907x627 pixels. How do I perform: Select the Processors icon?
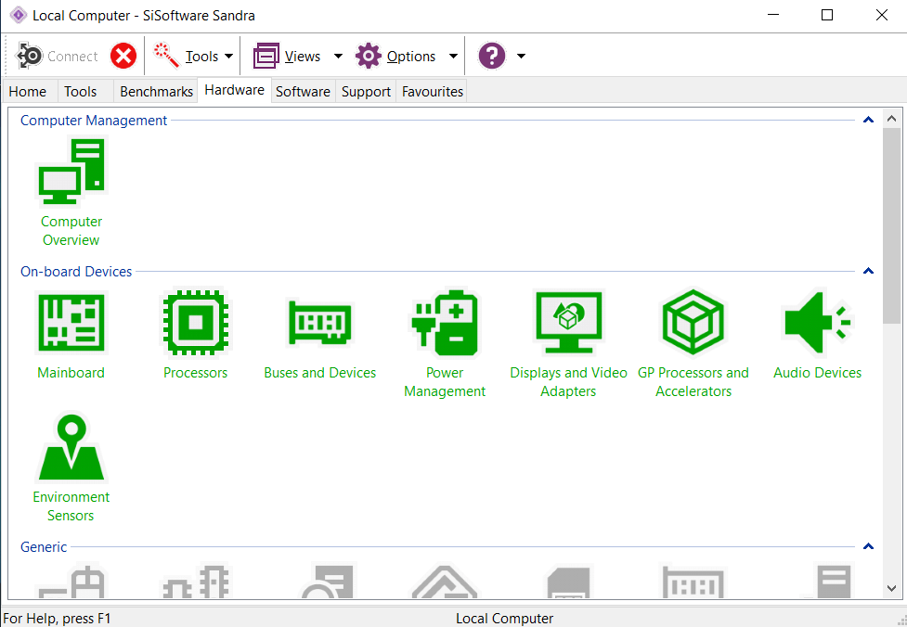pos(195,323)
